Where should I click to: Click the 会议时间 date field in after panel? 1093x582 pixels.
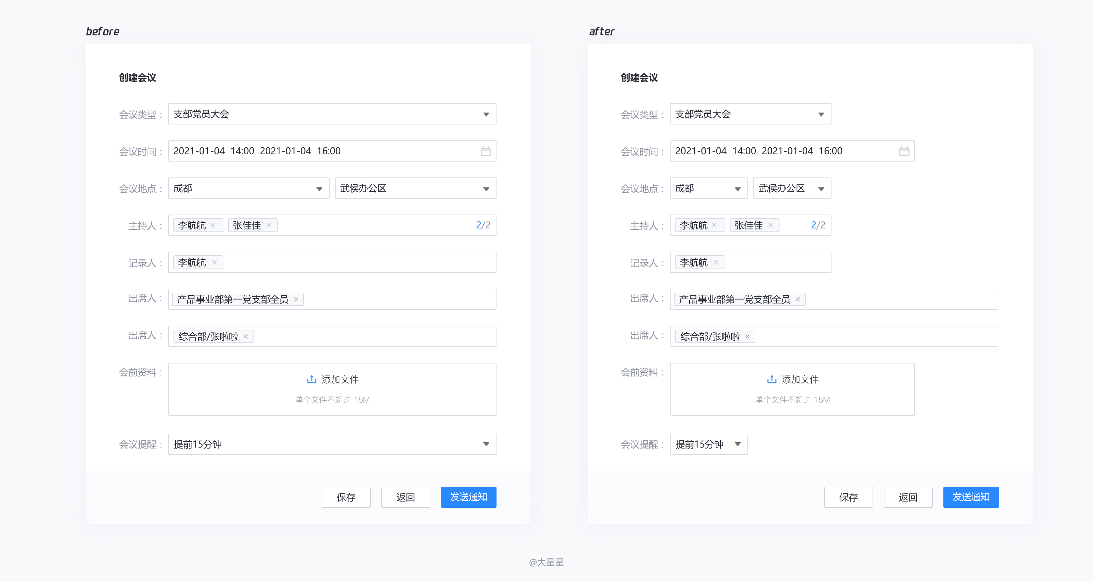click(792, 151)
